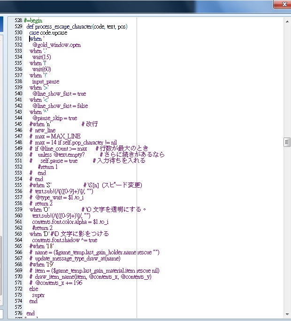Screen dimensions: 291x321
Task: Click "#when 'n'" on line 545
Action: click(x=40, y=124)
